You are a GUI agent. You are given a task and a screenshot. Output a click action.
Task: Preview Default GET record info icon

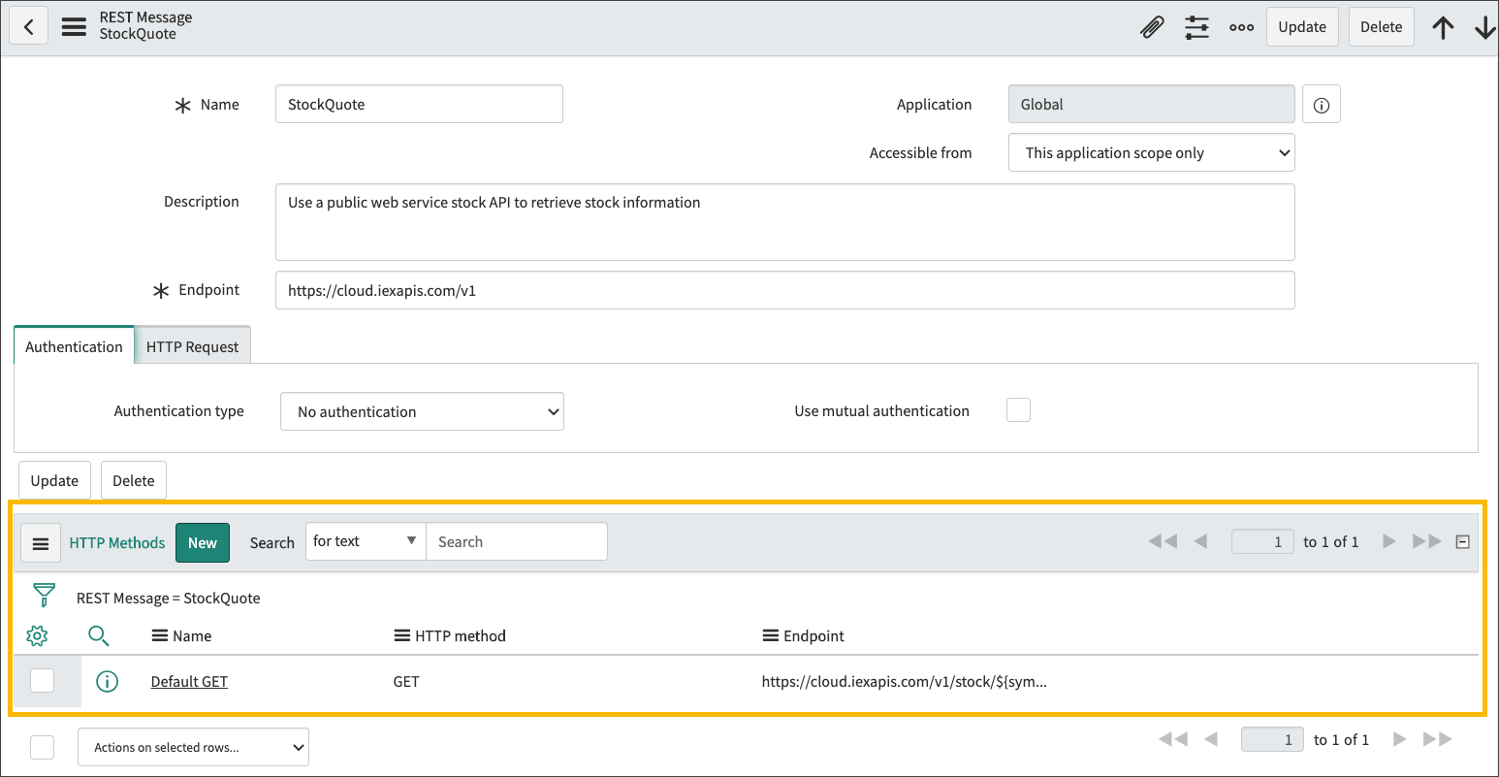click(107, 682)
